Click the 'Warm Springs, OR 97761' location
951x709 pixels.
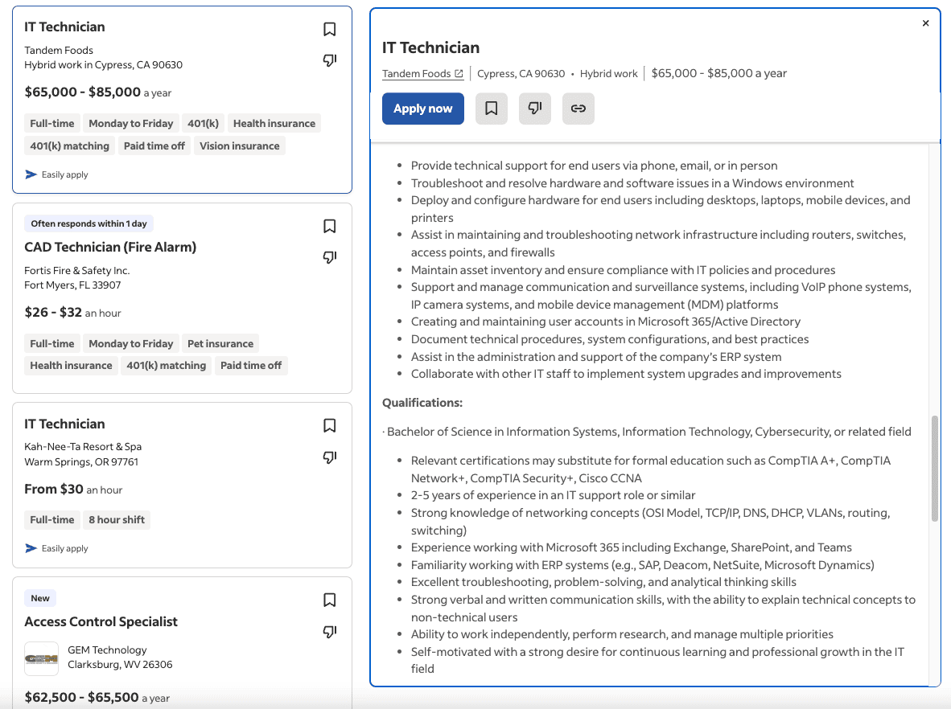point(81,461)
